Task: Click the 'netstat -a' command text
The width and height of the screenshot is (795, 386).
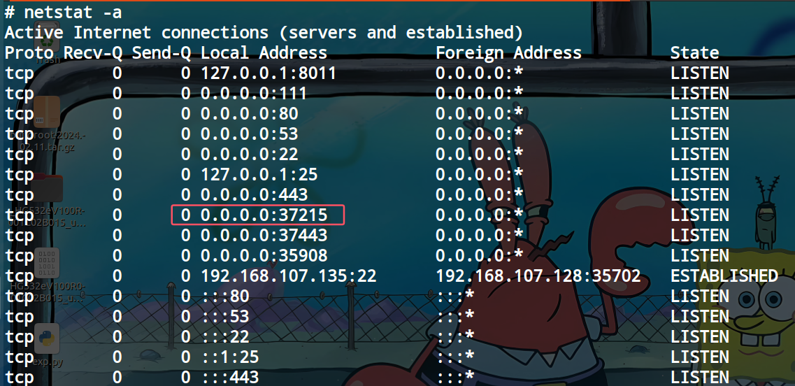Action: point(73,12)
